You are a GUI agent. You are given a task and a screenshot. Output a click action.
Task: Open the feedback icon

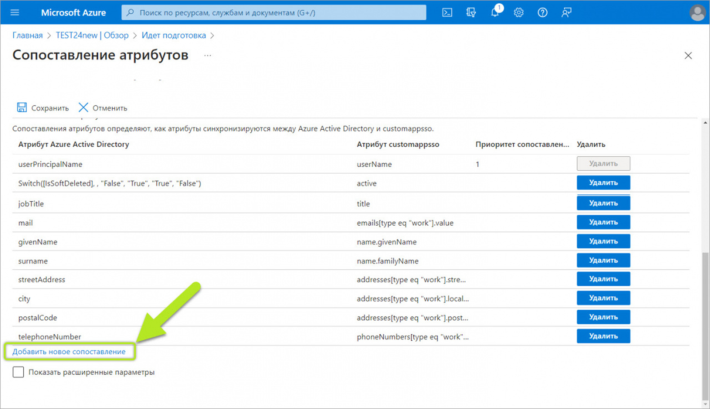coord(566,13)
